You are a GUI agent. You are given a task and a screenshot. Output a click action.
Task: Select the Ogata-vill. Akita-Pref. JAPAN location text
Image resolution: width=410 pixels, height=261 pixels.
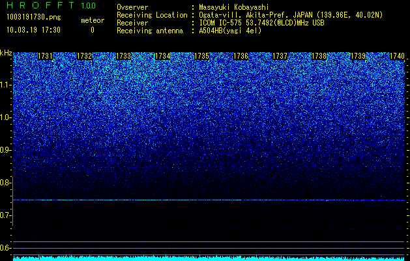pos(291,15)
